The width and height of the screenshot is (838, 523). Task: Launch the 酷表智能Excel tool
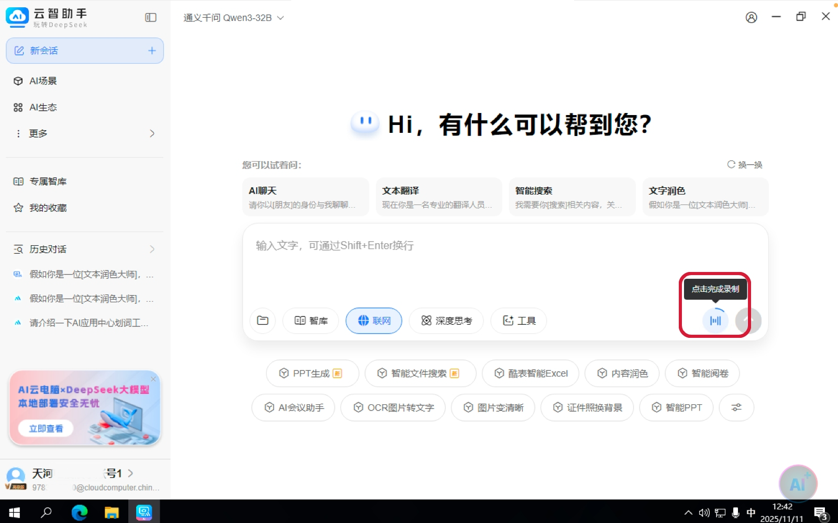coord(531,373)
